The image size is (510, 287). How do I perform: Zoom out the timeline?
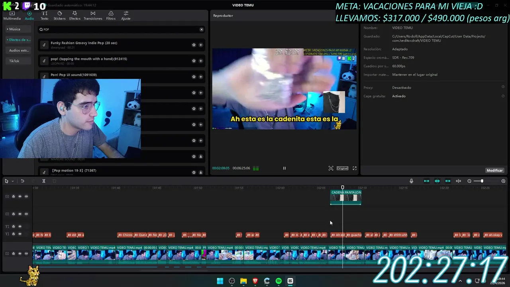click(x=469, y=181)
